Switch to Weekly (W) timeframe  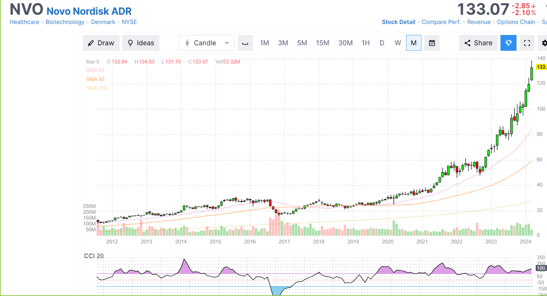[x=398, y=43]
